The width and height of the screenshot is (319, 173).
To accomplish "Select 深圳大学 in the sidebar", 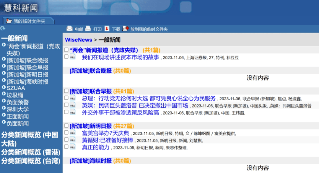I will 18,109.
